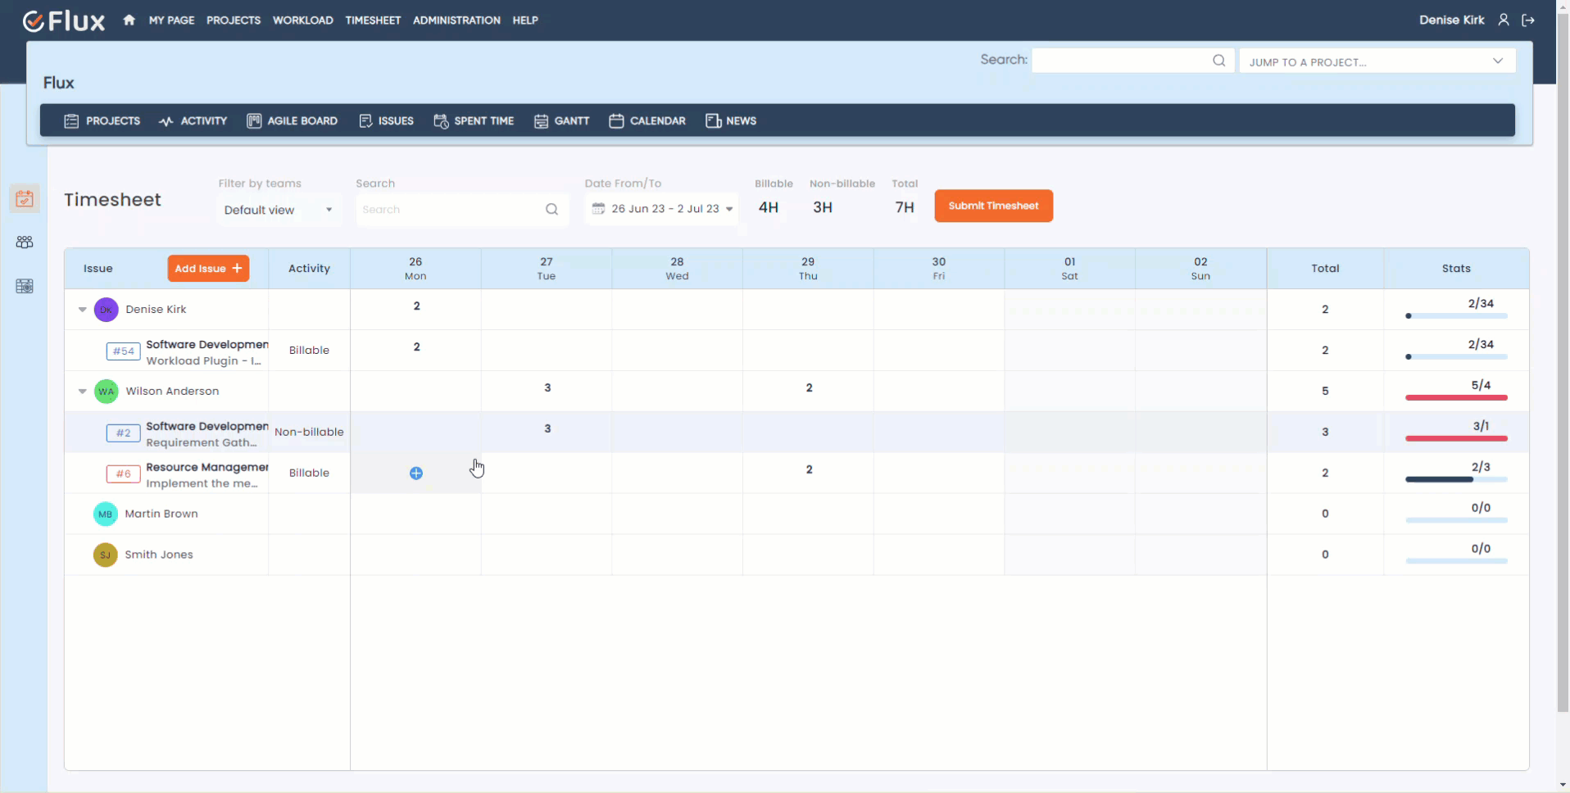The height and width of the screenshot is (793, 1570).
Task: Click the blue plus icon on Monday cell
Action: pos(416,474)
